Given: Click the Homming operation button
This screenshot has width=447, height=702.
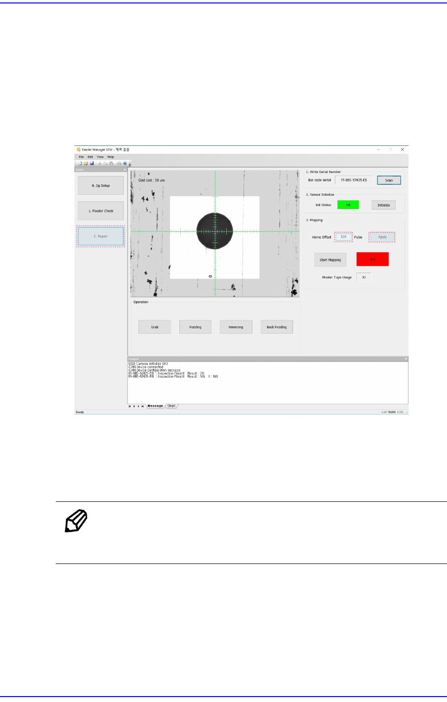Looking at the screenshot, I should click(236, 327).
